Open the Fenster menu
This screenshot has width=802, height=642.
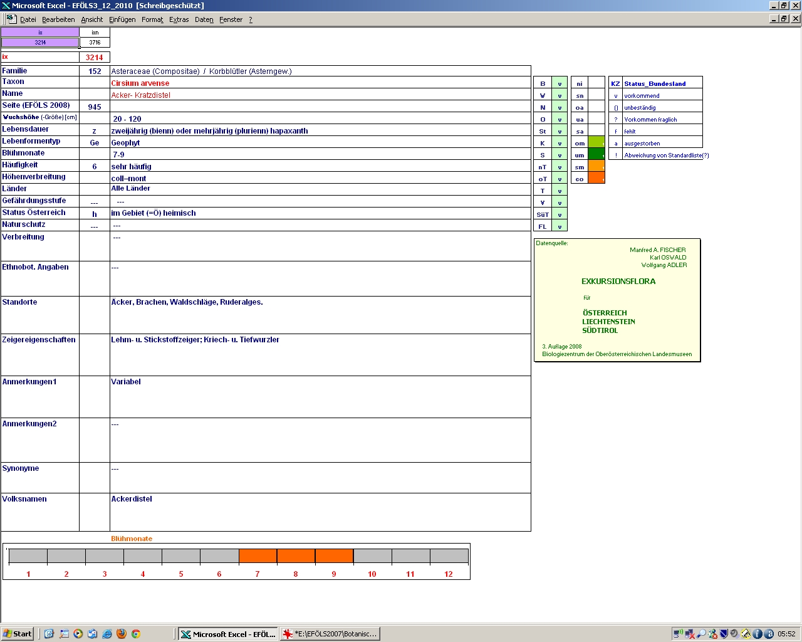pyautogui.click(x=231, y=19)
